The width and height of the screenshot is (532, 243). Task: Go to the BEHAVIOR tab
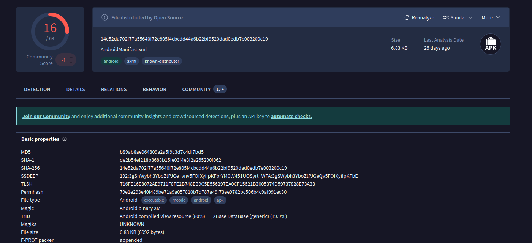point(155,90)
